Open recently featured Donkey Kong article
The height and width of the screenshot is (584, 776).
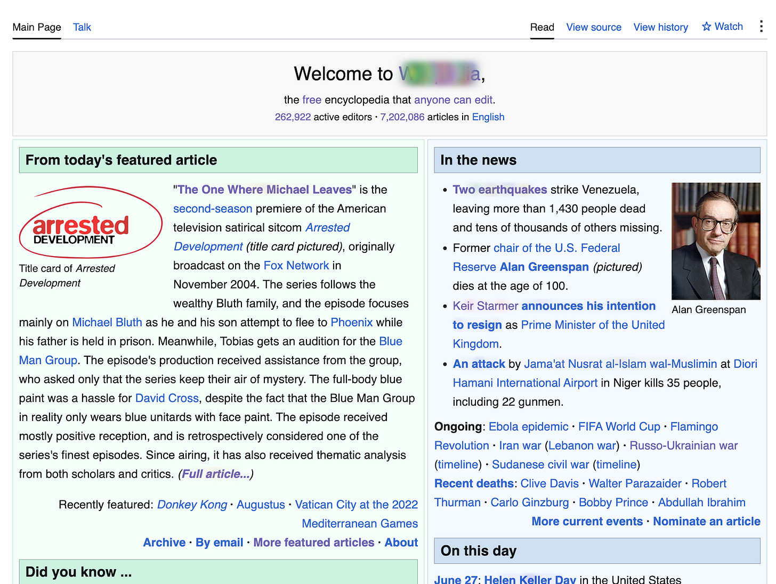pyautogui.click(x=192, y=505)
